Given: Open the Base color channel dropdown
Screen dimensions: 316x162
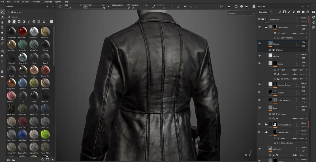Looking at the screenshot, I should (264, 12).
